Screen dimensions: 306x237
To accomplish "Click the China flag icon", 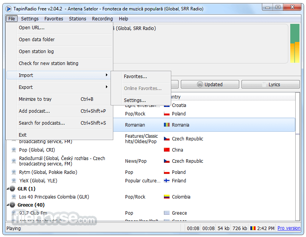I will [x=167, y=150].
